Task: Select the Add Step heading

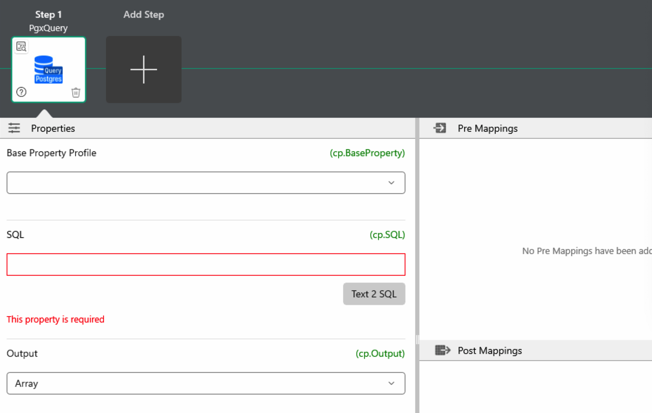Action: (x=143, y=15)
